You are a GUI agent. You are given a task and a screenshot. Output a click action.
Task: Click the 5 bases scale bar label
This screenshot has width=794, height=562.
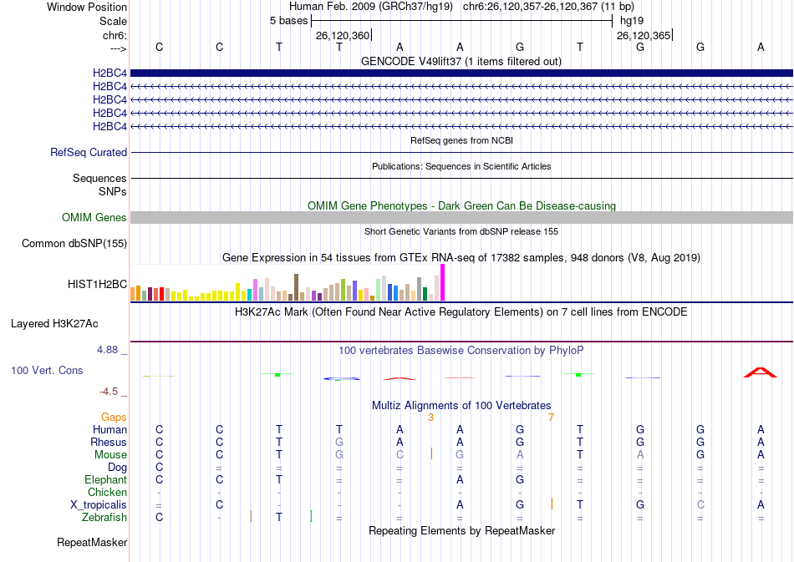click(288, 21)
